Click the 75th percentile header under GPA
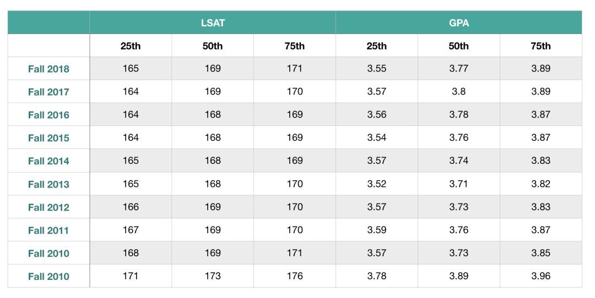The height and width of the screenshot is (298, 595). pyautogui.click(x=540, y=46)
